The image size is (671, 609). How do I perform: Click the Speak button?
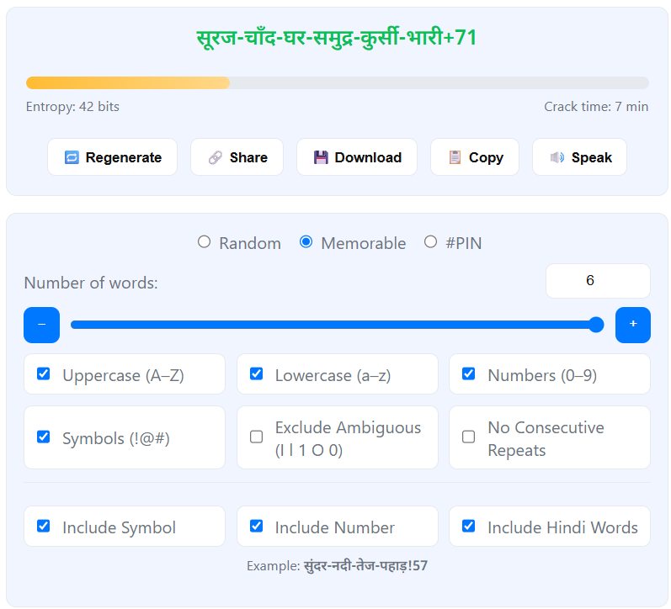coord(579,157)
